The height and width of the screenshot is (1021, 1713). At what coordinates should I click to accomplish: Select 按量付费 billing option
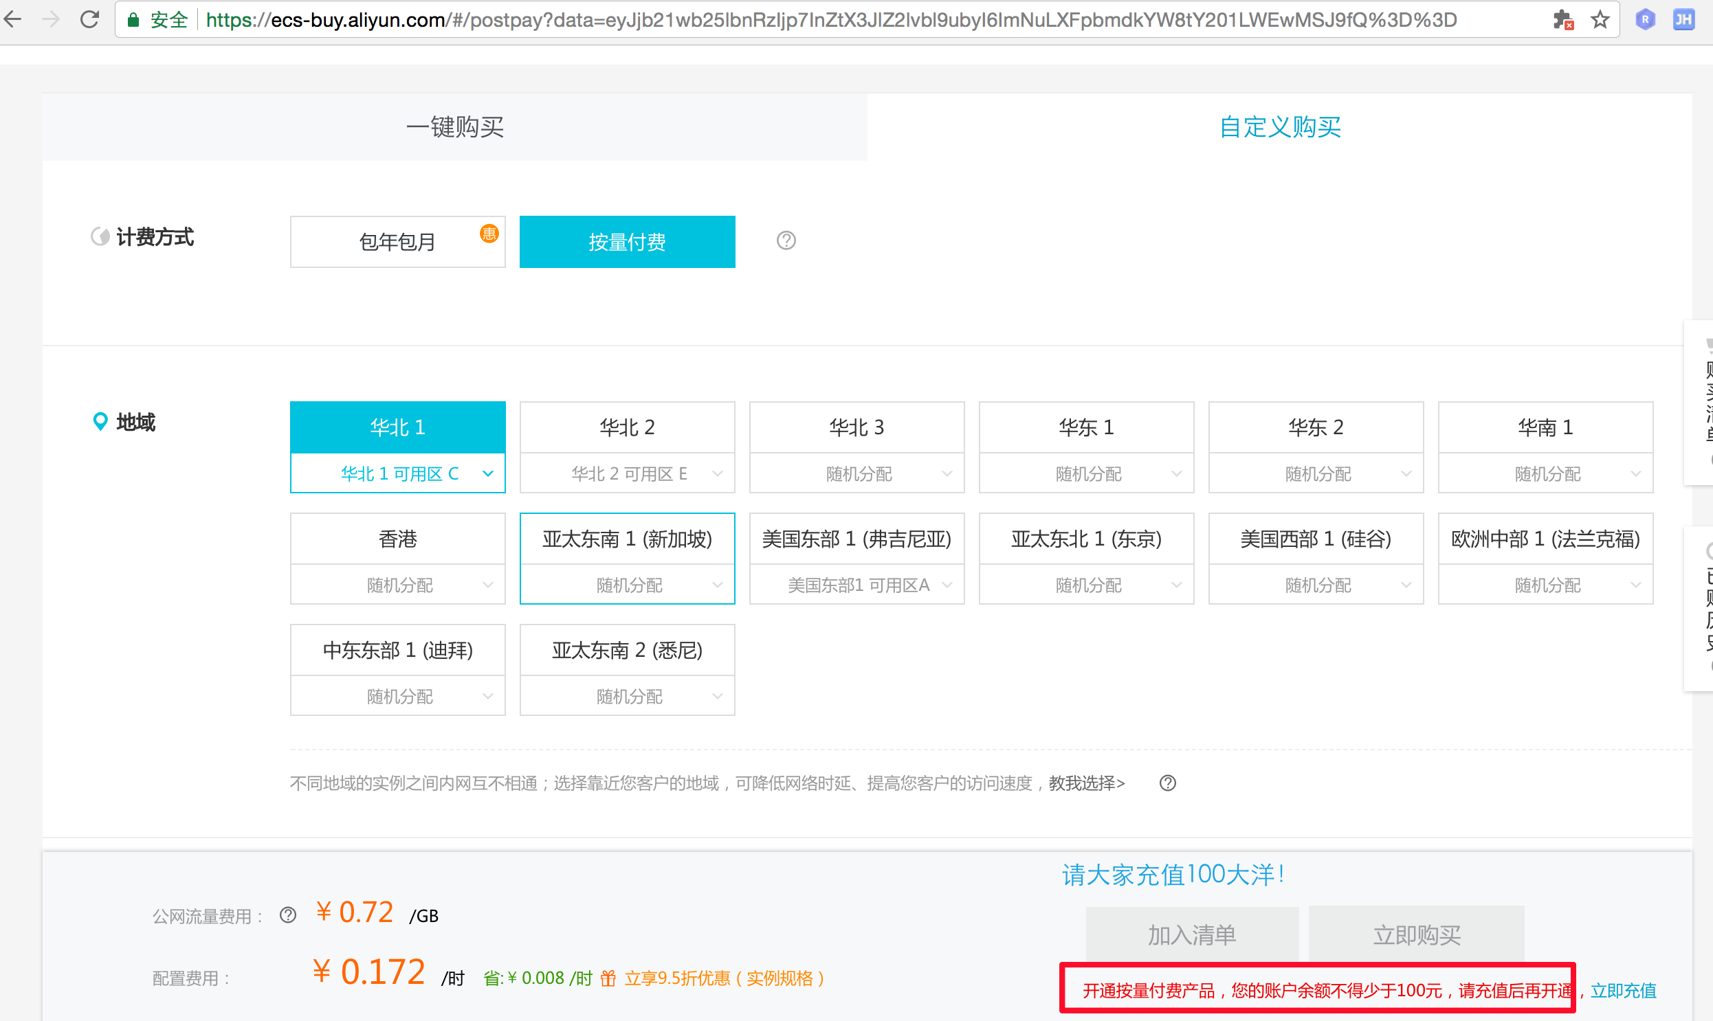pos(627,241)
